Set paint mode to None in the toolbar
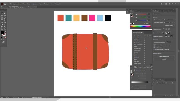Screen dimensions: 180x101 point(5,37)
